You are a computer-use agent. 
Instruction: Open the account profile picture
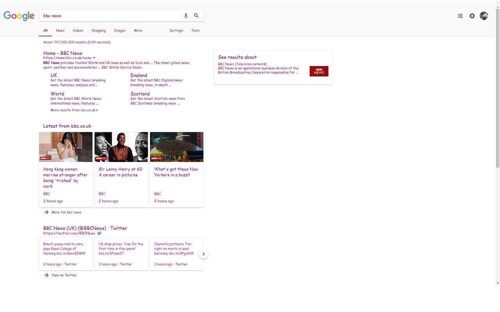click(484, 16)
